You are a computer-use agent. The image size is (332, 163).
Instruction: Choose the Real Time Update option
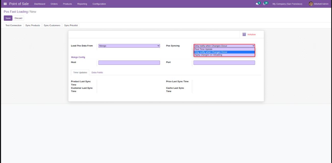click(x=224, y=49)
